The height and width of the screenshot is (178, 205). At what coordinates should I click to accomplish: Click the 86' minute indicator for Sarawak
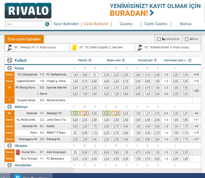9,113
